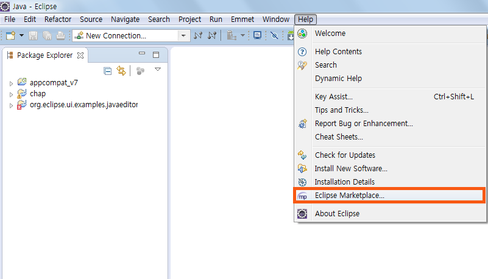Choose Cheat Sheets...
This screenshot has height=279, width=488.
pyautogui.click(x=390, y=137)
